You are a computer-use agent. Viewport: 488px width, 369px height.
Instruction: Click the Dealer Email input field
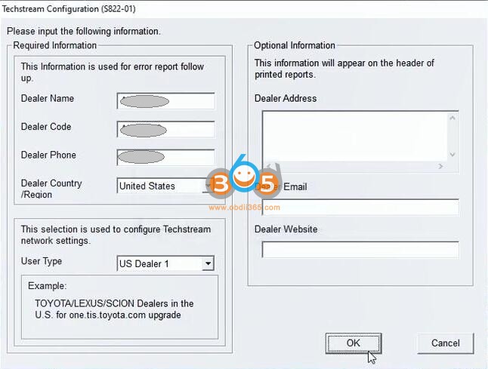(x=360, y=207)
